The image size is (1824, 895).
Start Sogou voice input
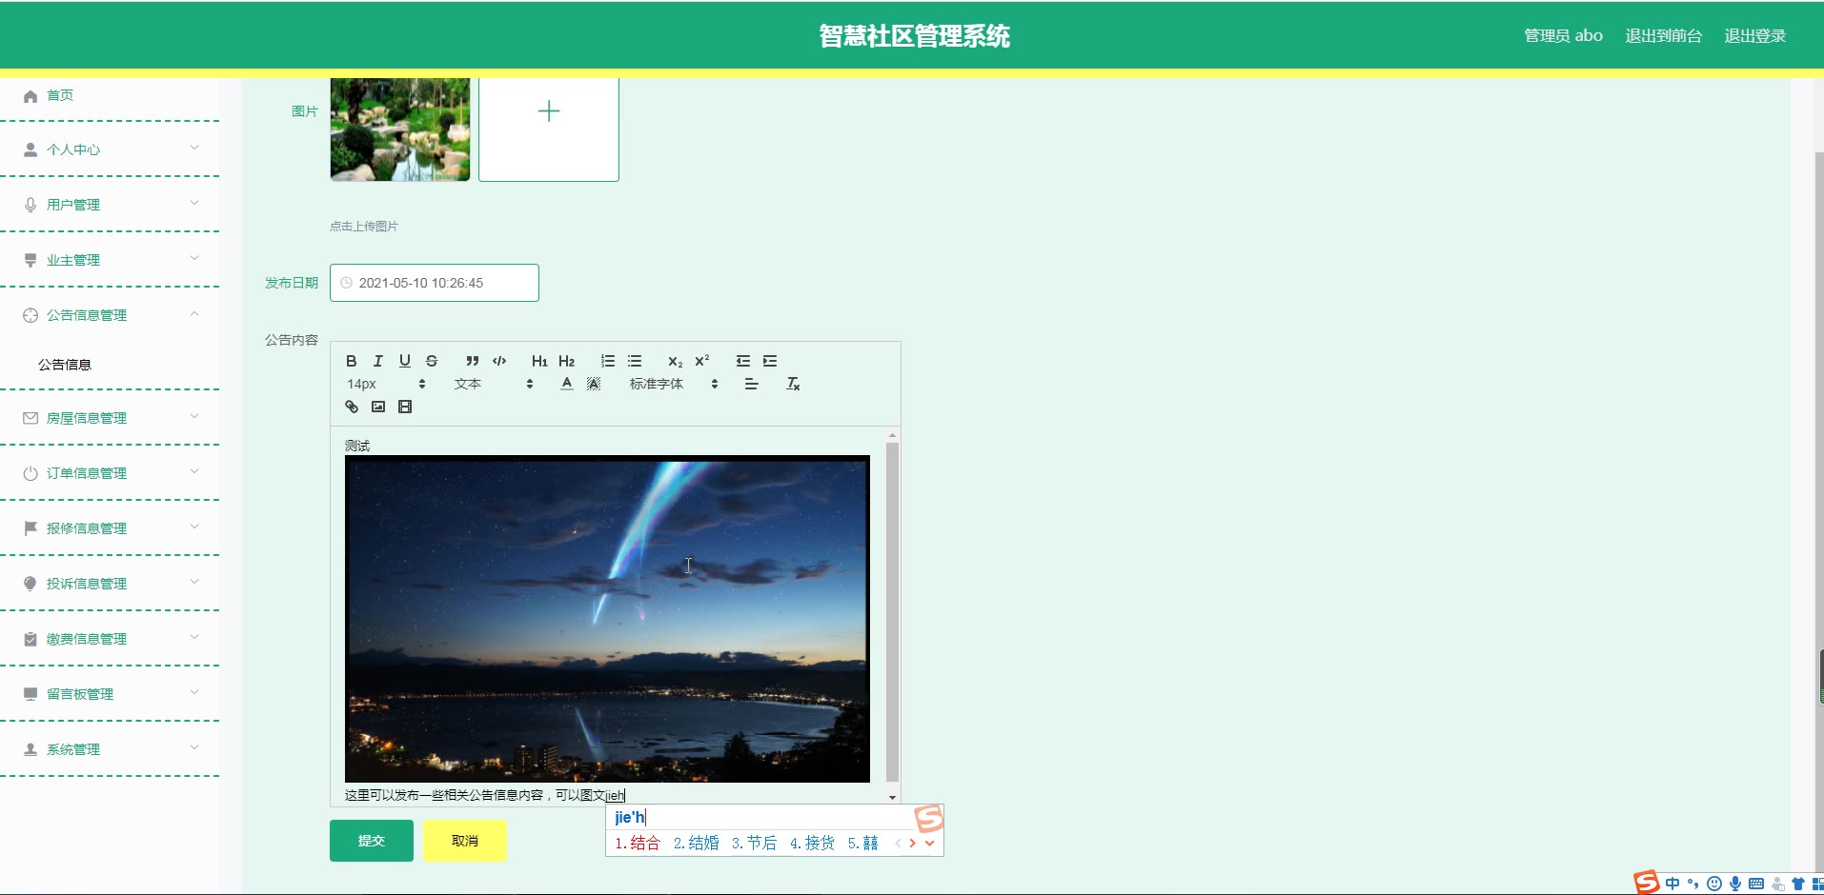[1735, 884]
